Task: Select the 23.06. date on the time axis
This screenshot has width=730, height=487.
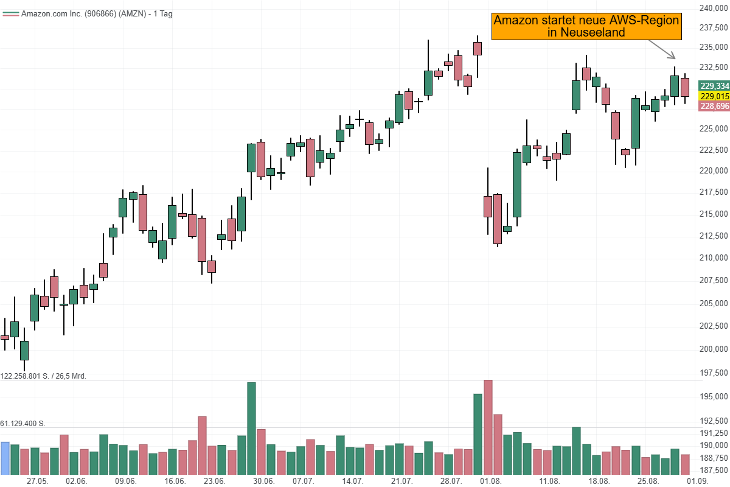Action: click(214, 482)
